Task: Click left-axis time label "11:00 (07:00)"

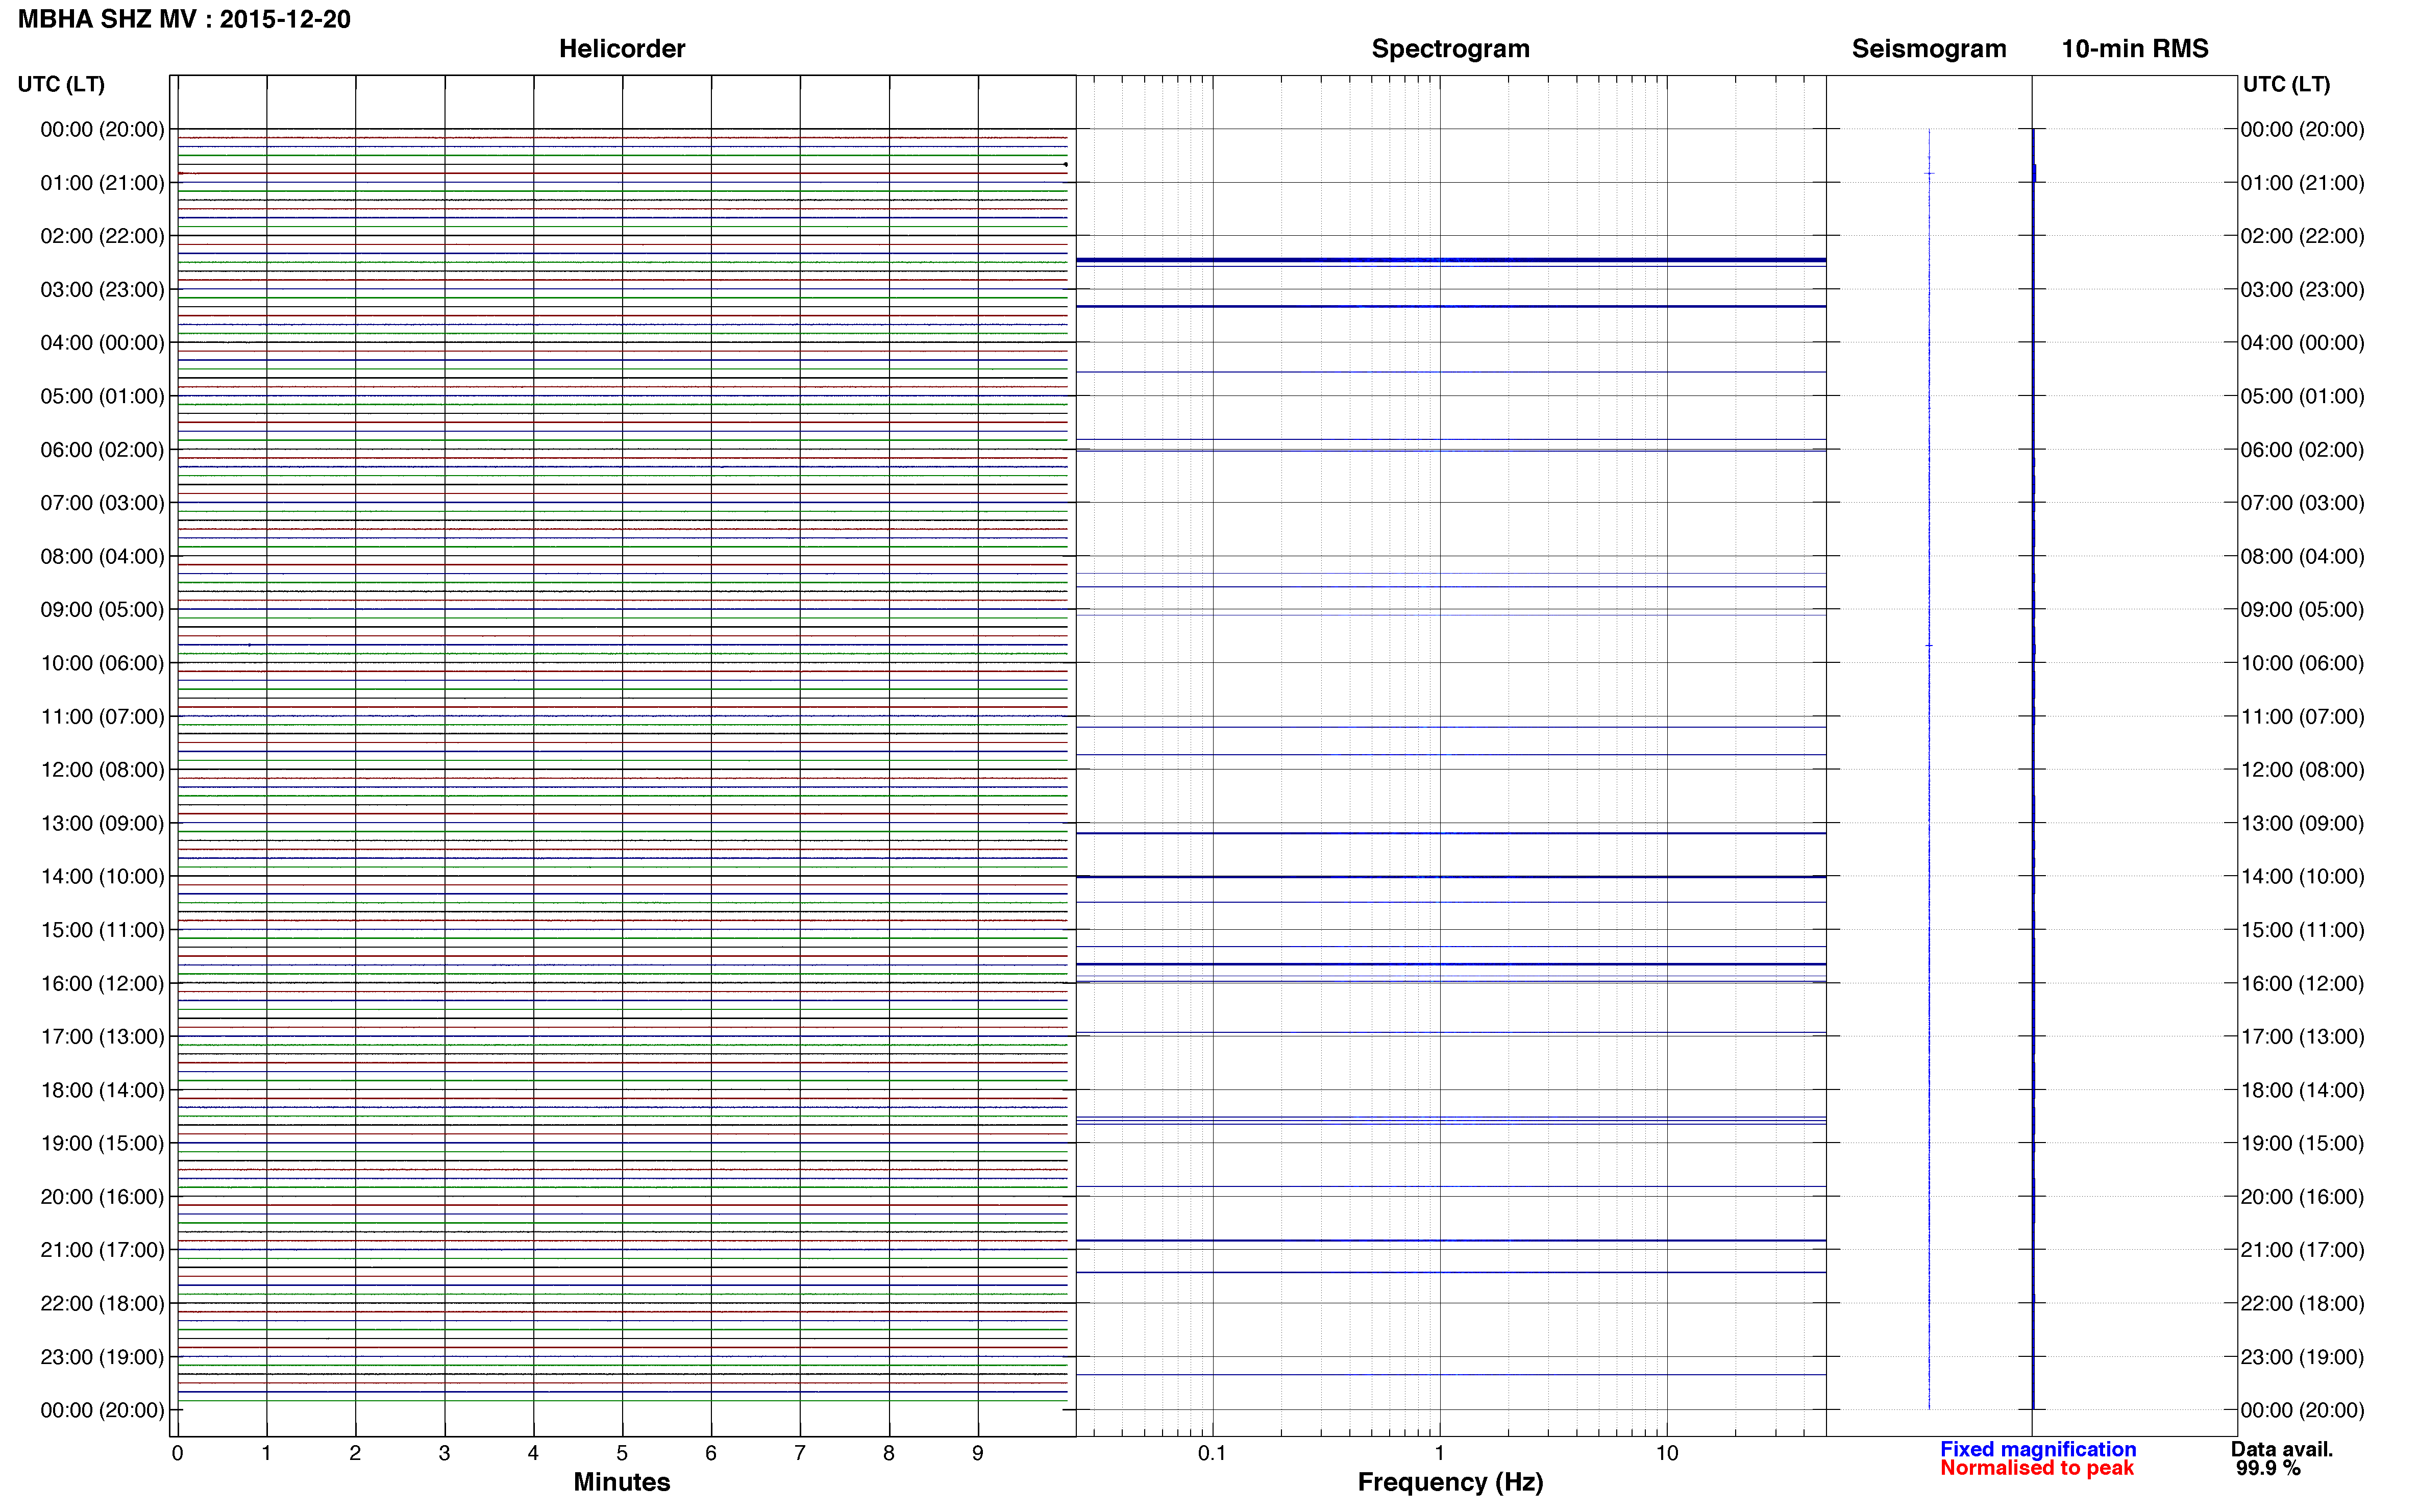Action: click(102, 716)
